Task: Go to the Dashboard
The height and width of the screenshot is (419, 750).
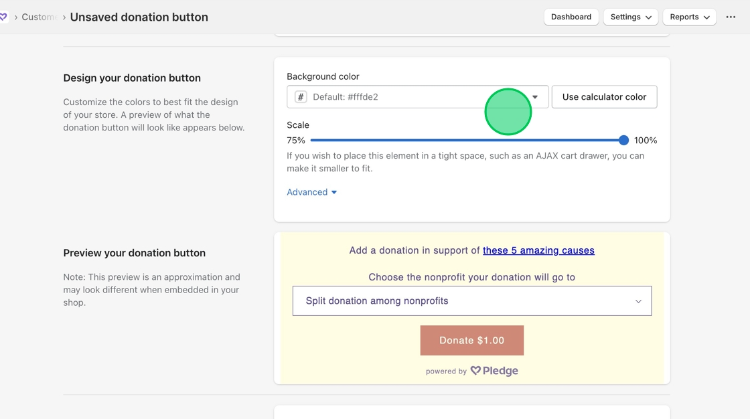Action: pos(571,17)
